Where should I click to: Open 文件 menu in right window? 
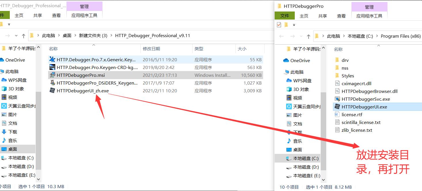point(285,16)
